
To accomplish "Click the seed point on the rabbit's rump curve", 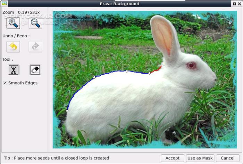I will 94,77.
